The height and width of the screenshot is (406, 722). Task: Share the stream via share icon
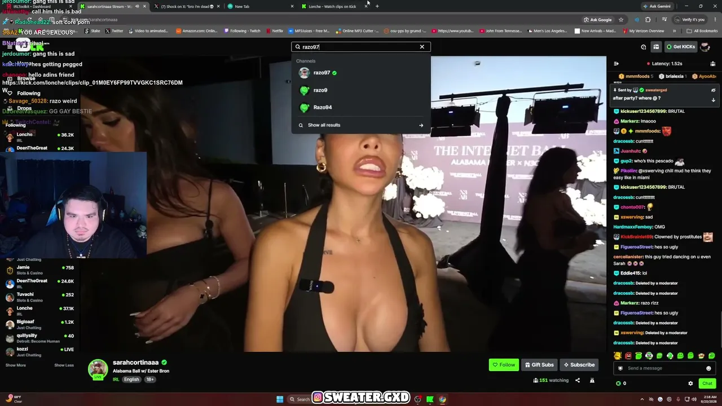(577, 381)
